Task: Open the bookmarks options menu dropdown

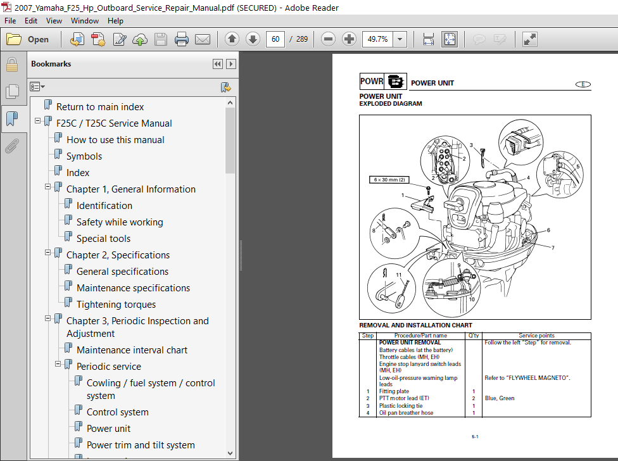Action: 37,87
